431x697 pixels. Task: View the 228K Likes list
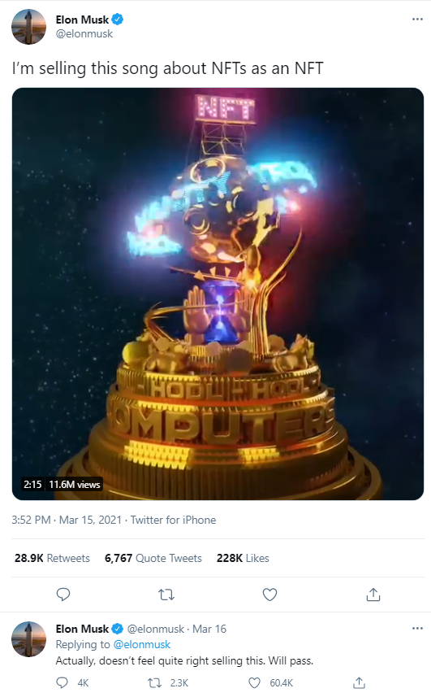click(243, 558)
